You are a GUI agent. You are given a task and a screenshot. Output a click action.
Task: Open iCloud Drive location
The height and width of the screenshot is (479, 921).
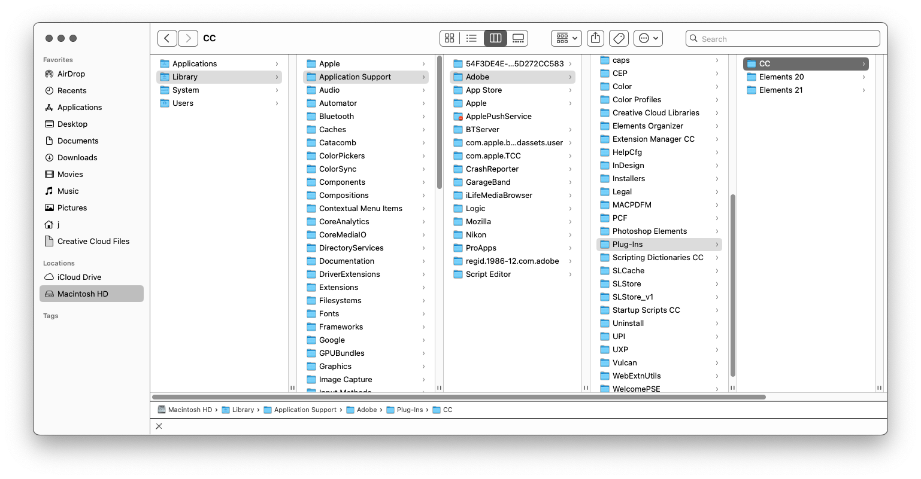[x=92, y=277]
